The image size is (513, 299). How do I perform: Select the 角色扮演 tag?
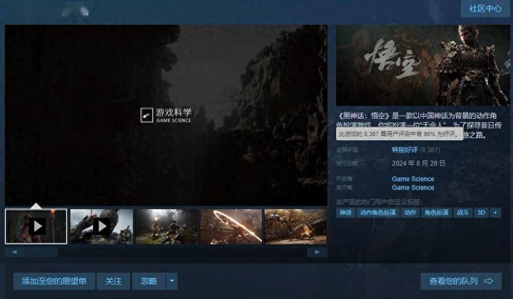(x=436, y=212)
